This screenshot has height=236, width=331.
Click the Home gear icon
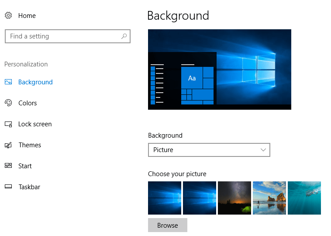click(8, 16)
